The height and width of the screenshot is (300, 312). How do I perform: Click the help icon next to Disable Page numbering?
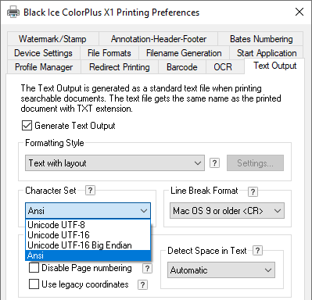147,268
